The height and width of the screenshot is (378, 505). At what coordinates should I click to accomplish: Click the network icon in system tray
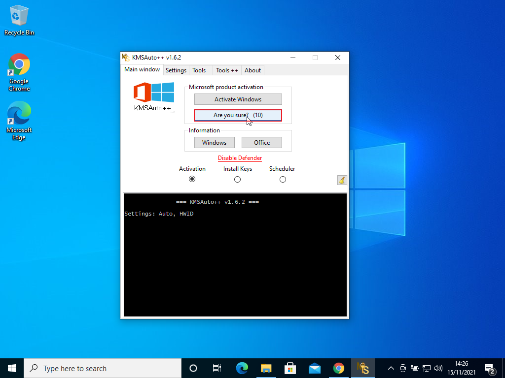click(427, 368)
